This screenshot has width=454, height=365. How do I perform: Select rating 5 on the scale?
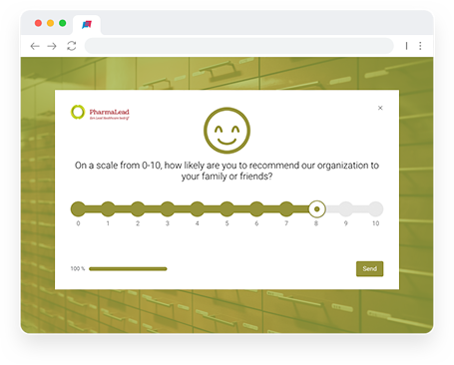click(227, 209)
